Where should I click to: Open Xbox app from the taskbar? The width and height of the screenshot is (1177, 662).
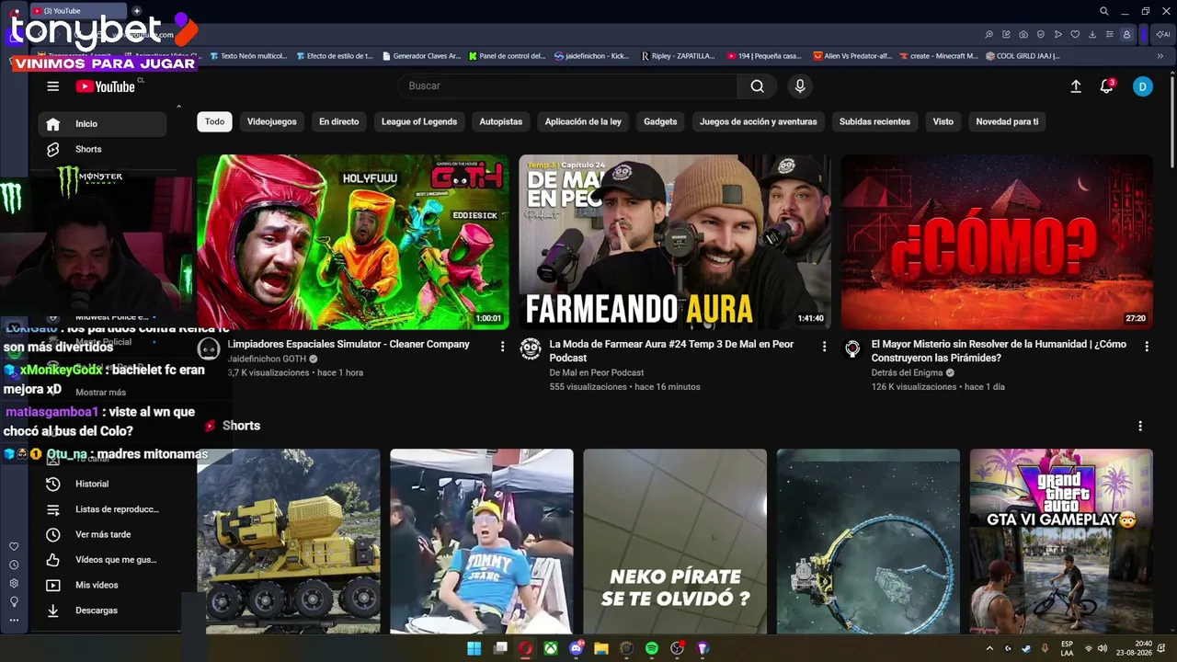pos(550,648)
